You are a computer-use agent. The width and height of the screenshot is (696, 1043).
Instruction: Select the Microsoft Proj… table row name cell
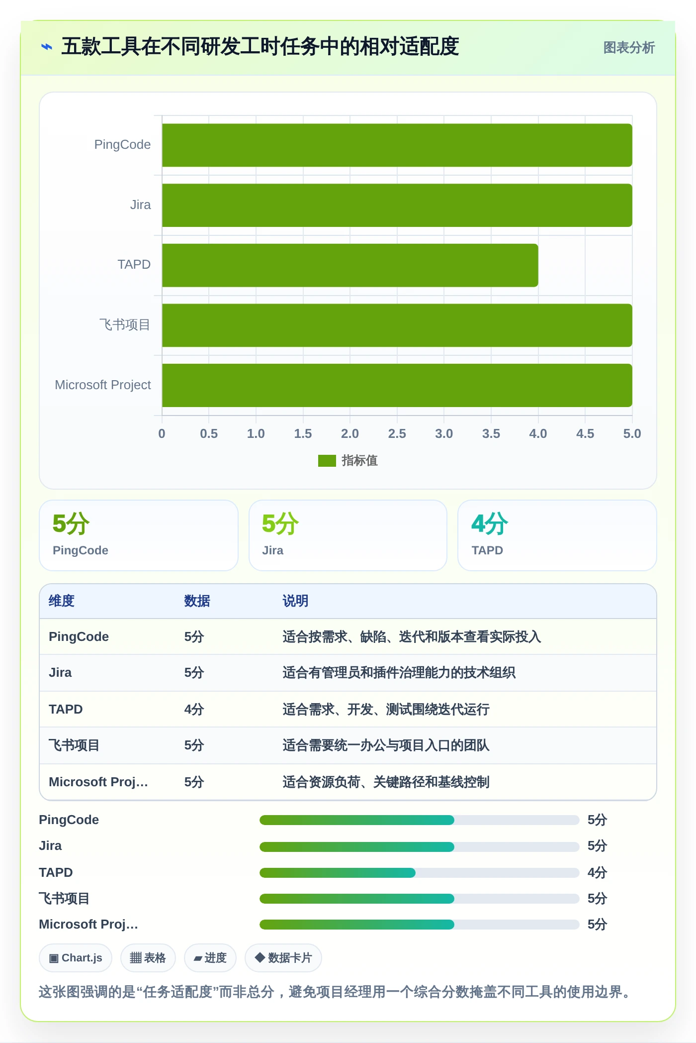[98, 782]
